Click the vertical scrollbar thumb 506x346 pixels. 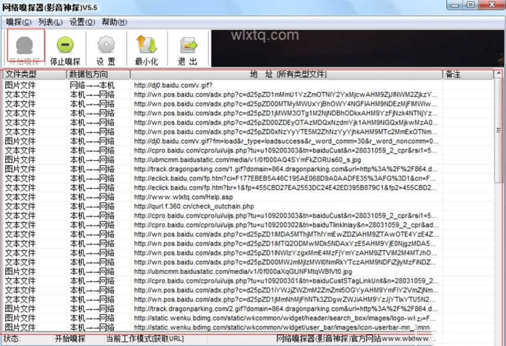pyautogui.click(x=498, y=131)
